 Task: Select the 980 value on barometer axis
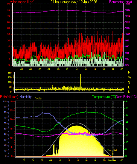[127, 59]
